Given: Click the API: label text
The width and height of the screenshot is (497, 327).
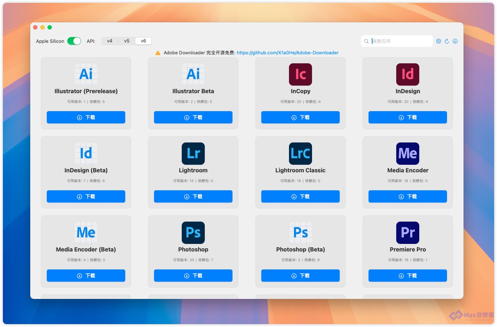Looking at the screenshot, I should 91,41.
